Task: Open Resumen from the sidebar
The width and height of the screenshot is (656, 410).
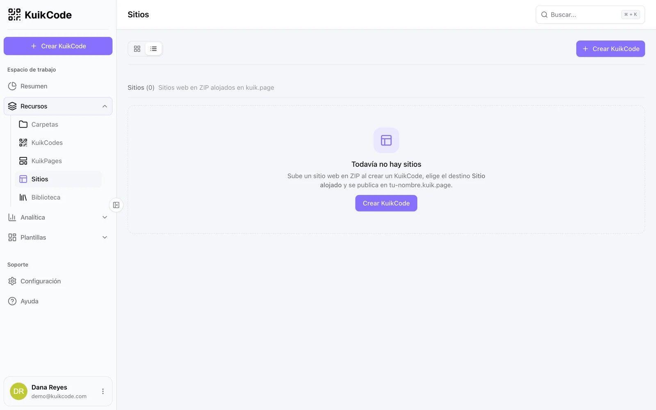Action: [58, 86]
